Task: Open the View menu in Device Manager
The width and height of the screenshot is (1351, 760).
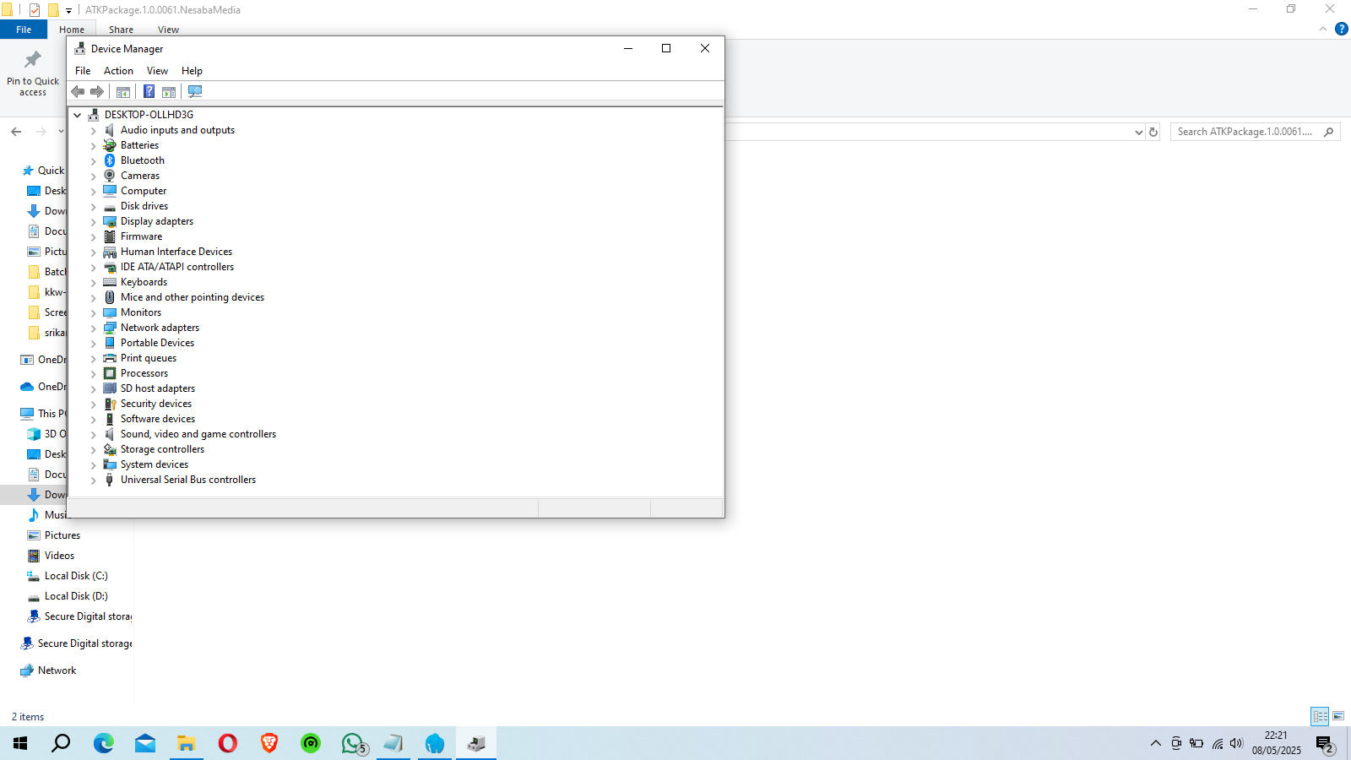Action: pyautogui.click(x=157, y=71)
